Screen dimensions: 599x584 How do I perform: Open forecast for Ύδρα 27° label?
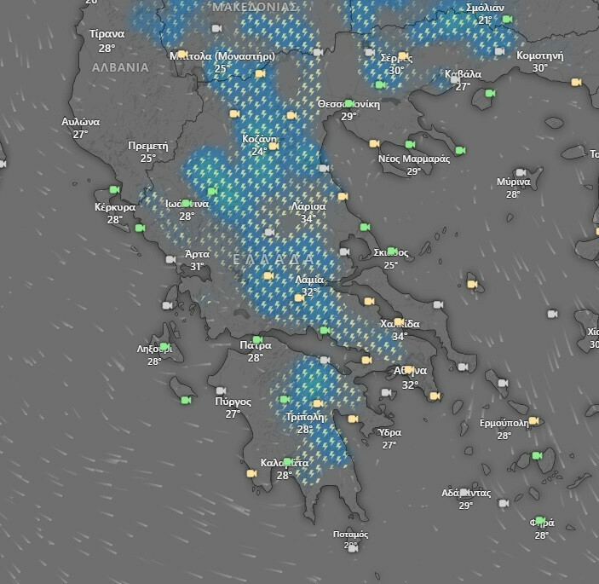point(389,438)
